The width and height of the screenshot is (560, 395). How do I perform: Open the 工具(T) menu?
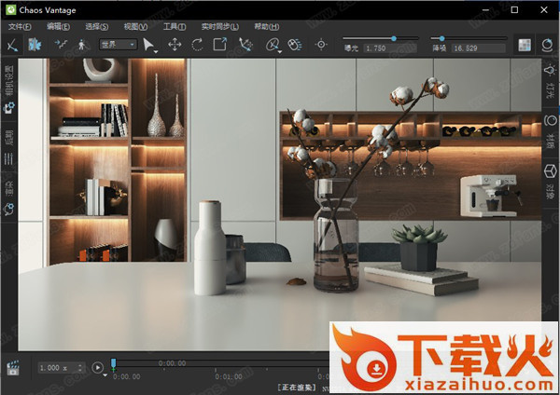tap(175, 27)
